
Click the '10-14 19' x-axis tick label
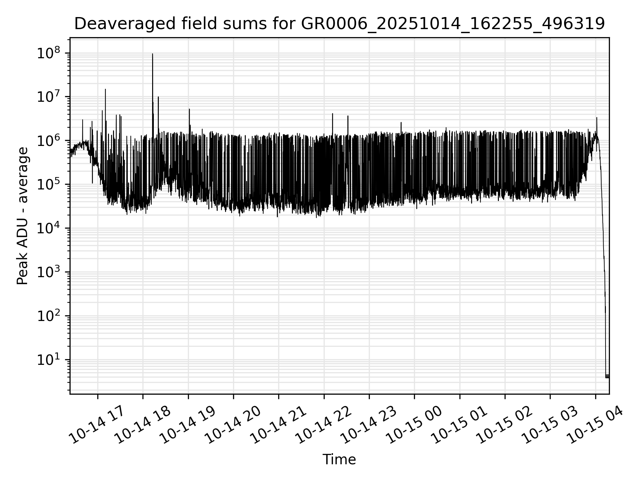pos(188,425)
